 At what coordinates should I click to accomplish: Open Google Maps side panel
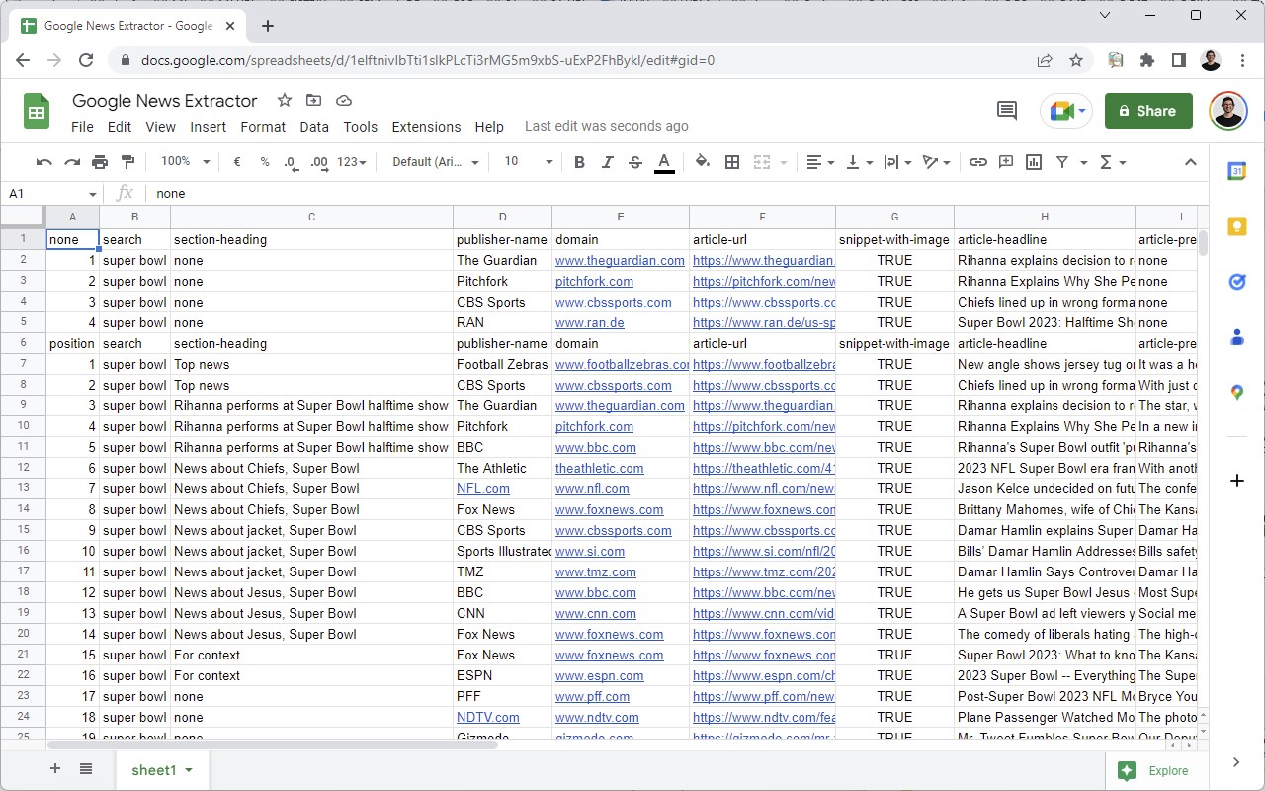1236,393
